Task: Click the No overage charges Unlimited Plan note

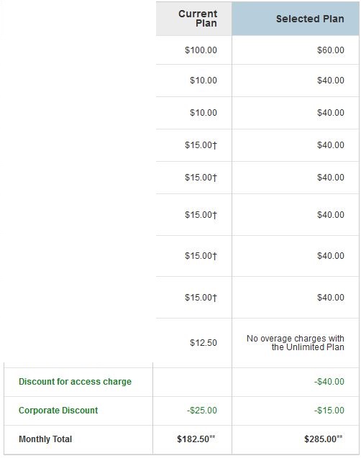Action: (296, 343)
